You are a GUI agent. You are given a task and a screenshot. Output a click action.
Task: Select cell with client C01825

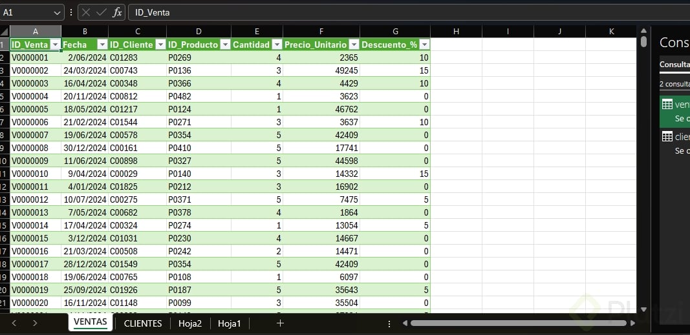pyautogui.click(x=137, y=187)
